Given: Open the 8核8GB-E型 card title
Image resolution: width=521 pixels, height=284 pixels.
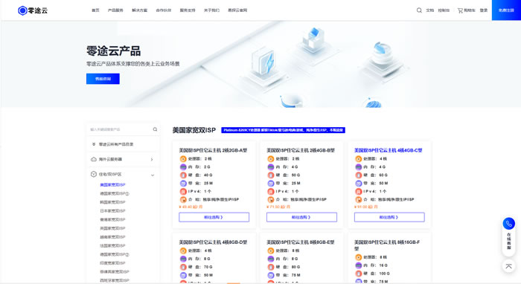Looking at the screenshot, I should click(301, 242).
